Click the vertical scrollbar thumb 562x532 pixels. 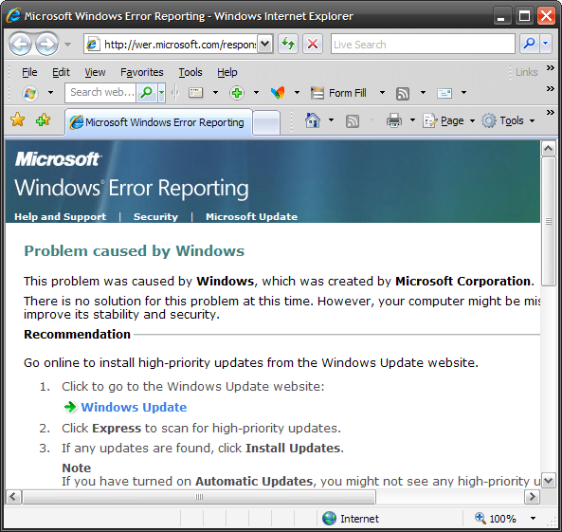click(x=549, y=221)
